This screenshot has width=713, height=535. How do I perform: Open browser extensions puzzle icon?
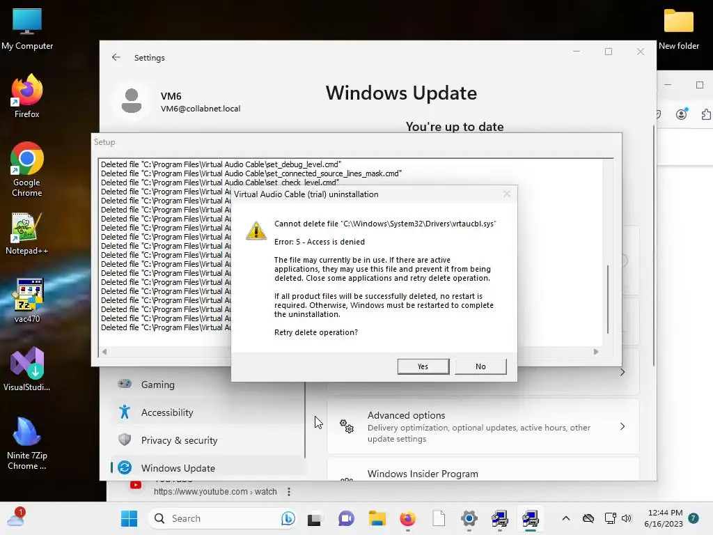point(706,114)
